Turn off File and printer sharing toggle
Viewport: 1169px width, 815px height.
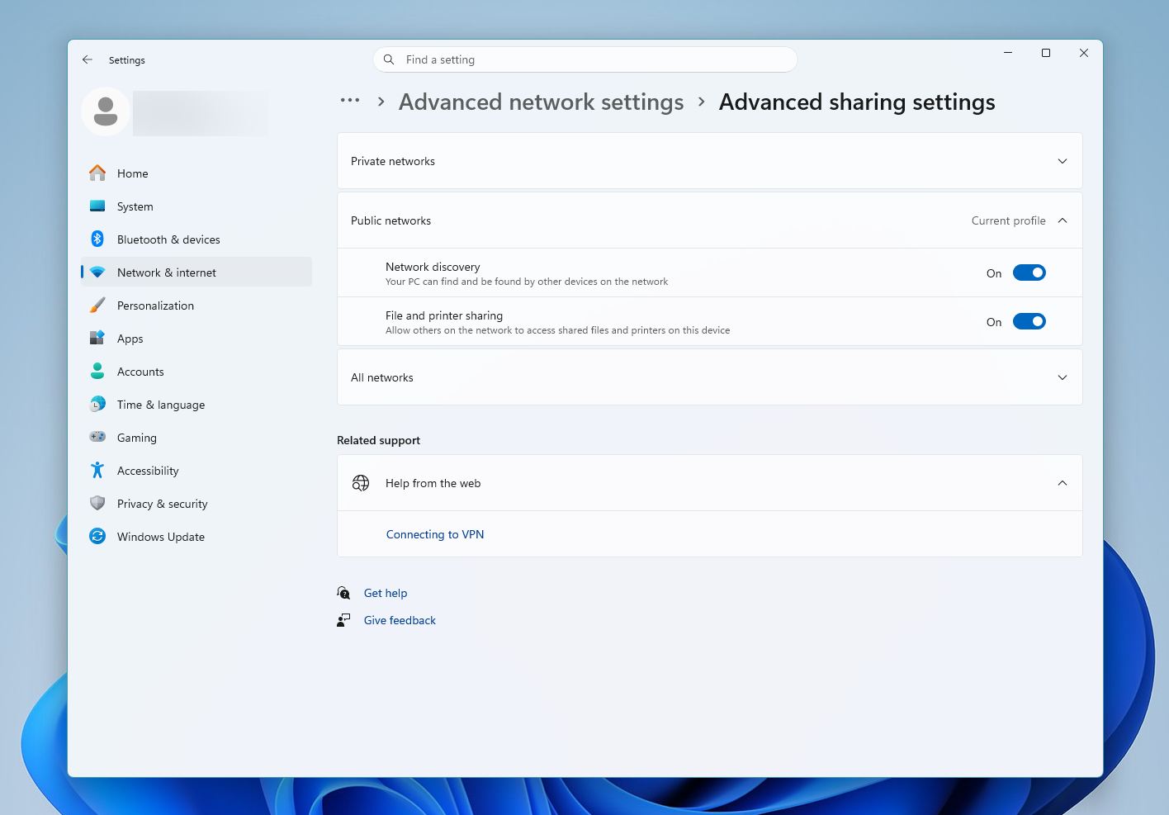point(1029,321)
